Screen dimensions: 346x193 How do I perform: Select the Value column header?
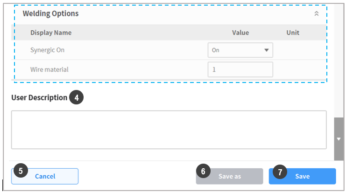point(240,33)
